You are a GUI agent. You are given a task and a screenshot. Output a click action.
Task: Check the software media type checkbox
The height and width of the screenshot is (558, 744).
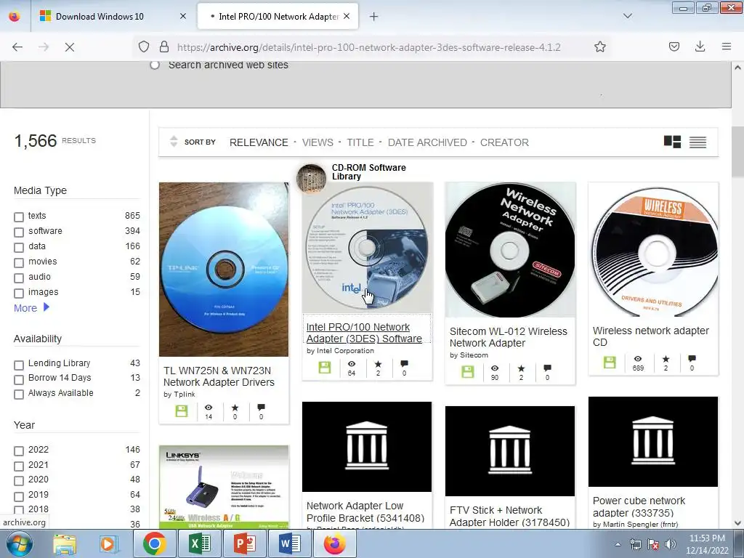(19, 232)
